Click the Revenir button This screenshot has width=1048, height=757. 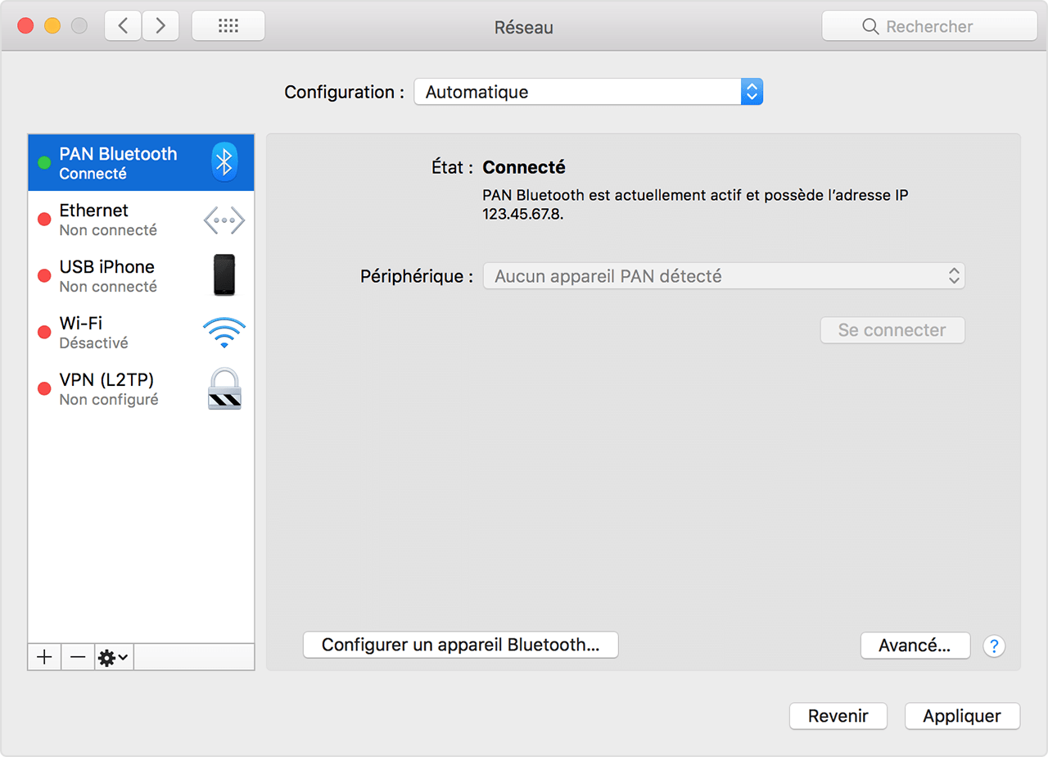coord(838,716)
